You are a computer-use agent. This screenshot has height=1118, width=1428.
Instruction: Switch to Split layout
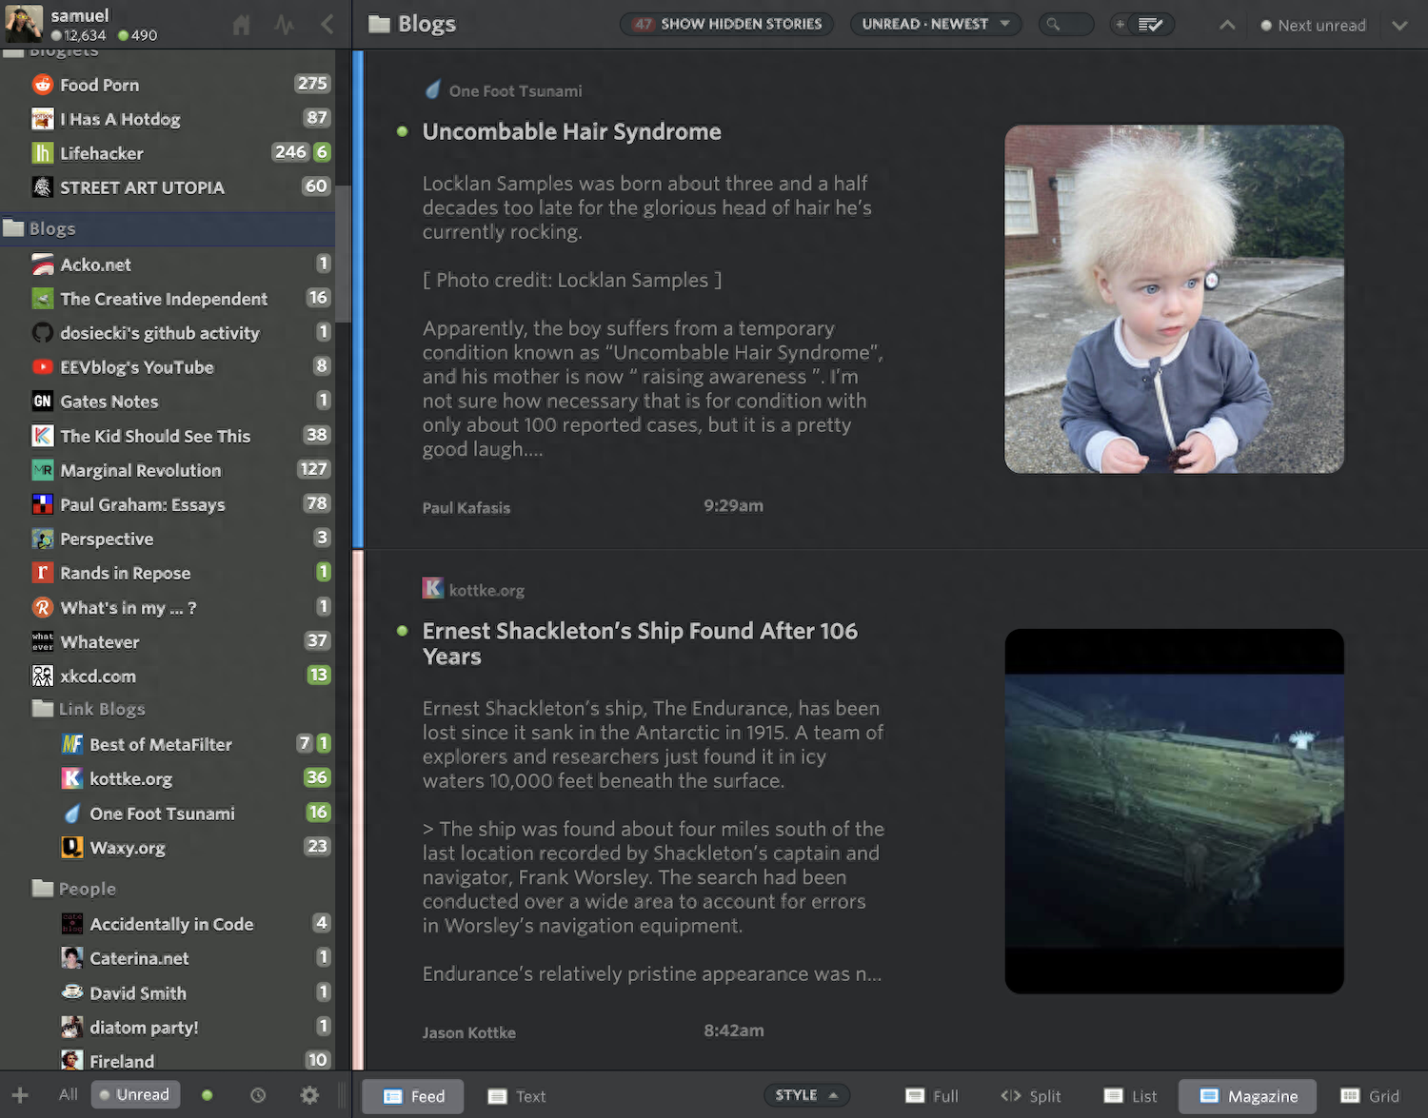(x=1031, y=1096)
